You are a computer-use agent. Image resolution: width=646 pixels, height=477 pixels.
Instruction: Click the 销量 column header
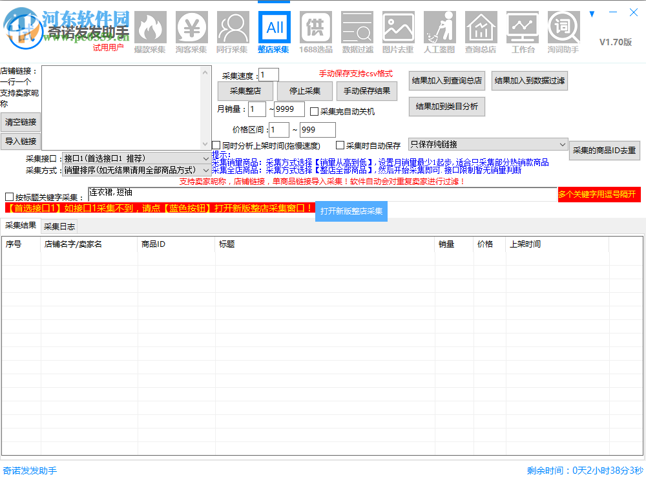tap(454, 244)
